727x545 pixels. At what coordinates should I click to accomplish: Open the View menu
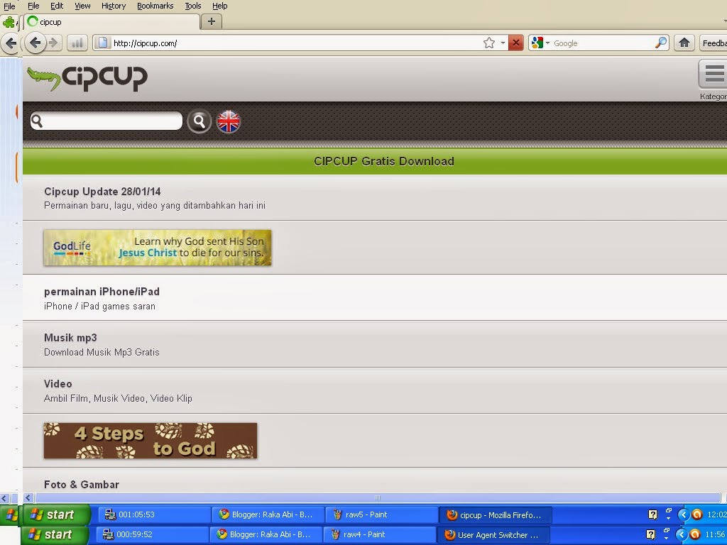82,6
